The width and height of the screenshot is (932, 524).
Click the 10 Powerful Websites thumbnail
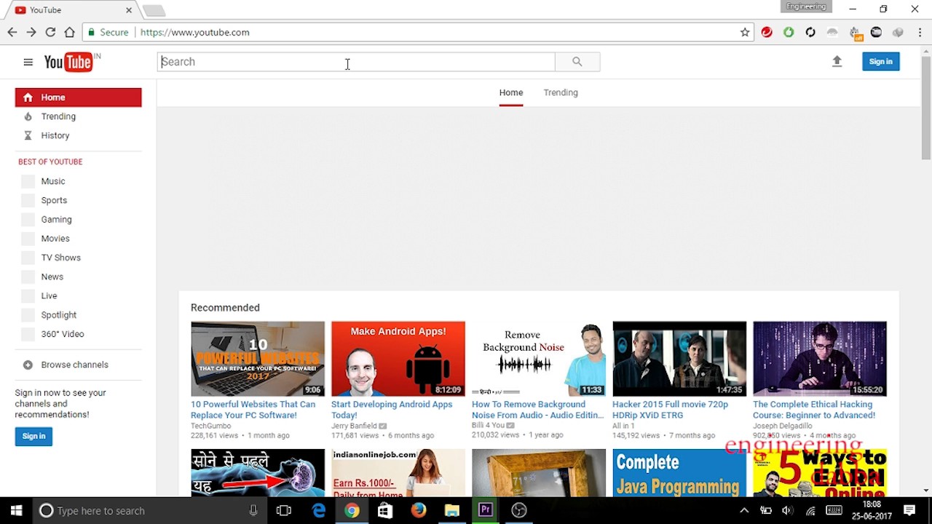pos(258,359)
